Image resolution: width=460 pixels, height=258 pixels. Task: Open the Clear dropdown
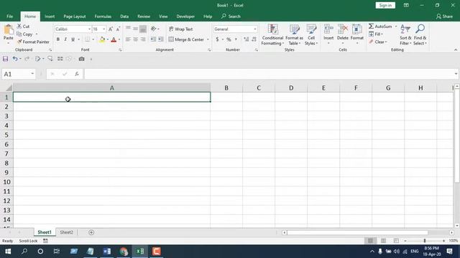(378, 42)
